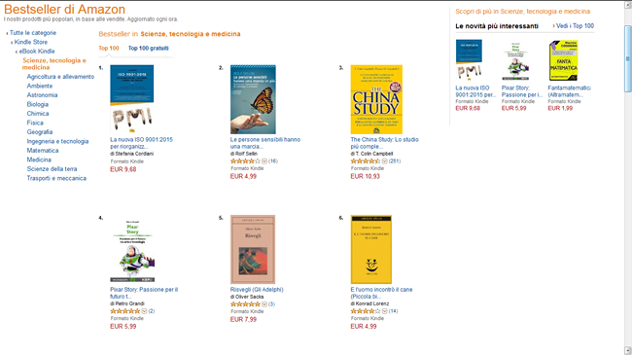
Task: Click The China Study yellow cover
Action: pyautogui.click(x=376, y=99)
